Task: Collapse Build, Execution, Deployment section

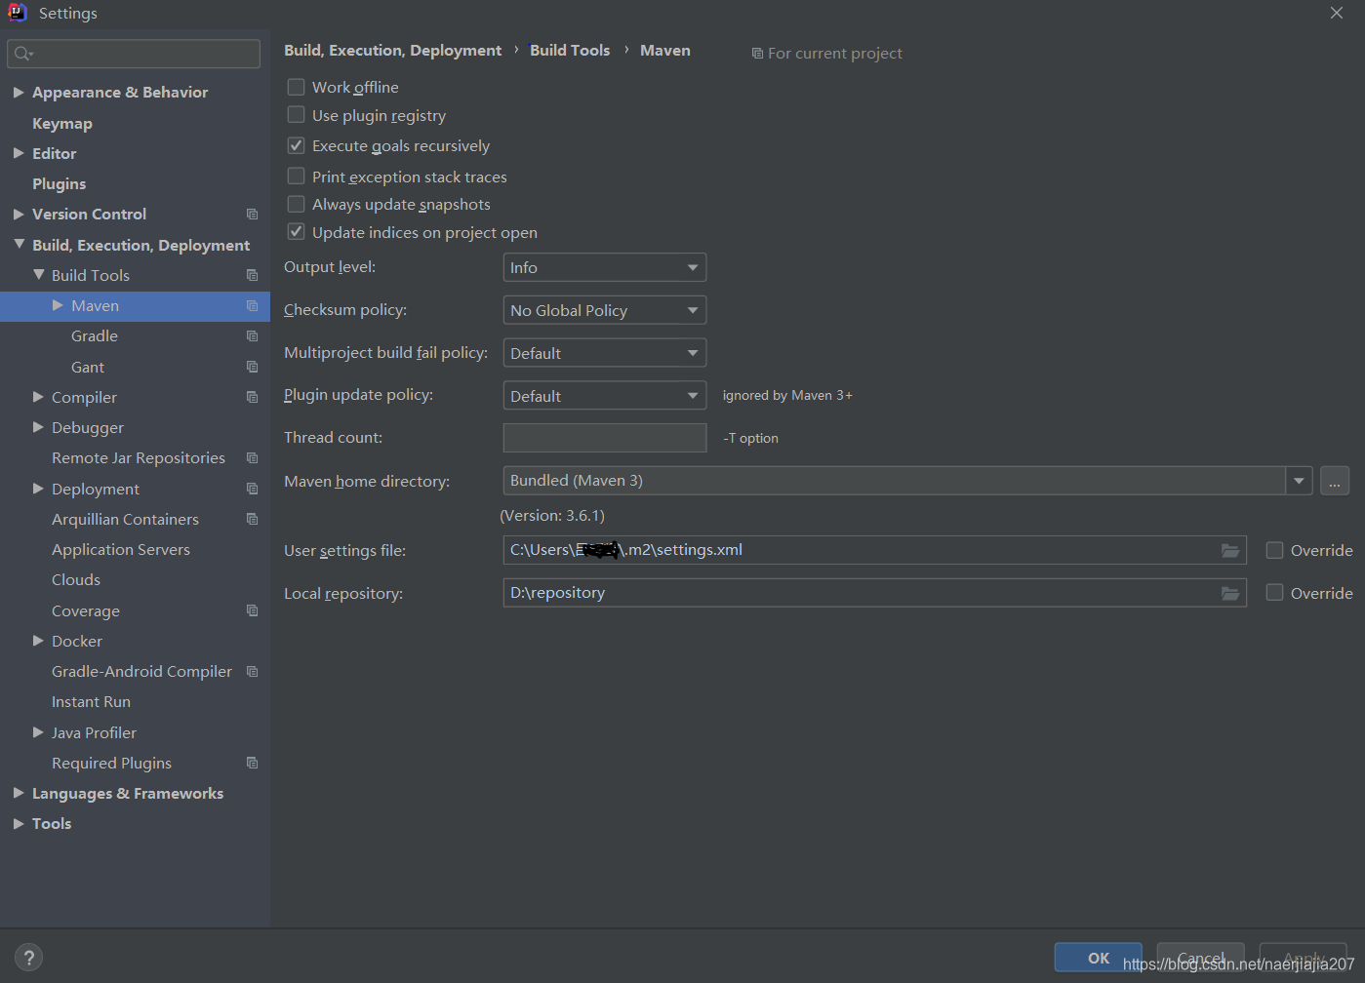Action: 19,245
